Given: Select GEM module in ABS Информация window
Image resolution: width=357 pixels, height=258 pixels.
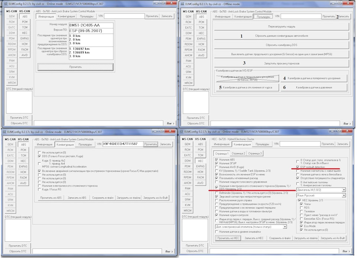Looking at the screenshot, I should tap(12, 16).
